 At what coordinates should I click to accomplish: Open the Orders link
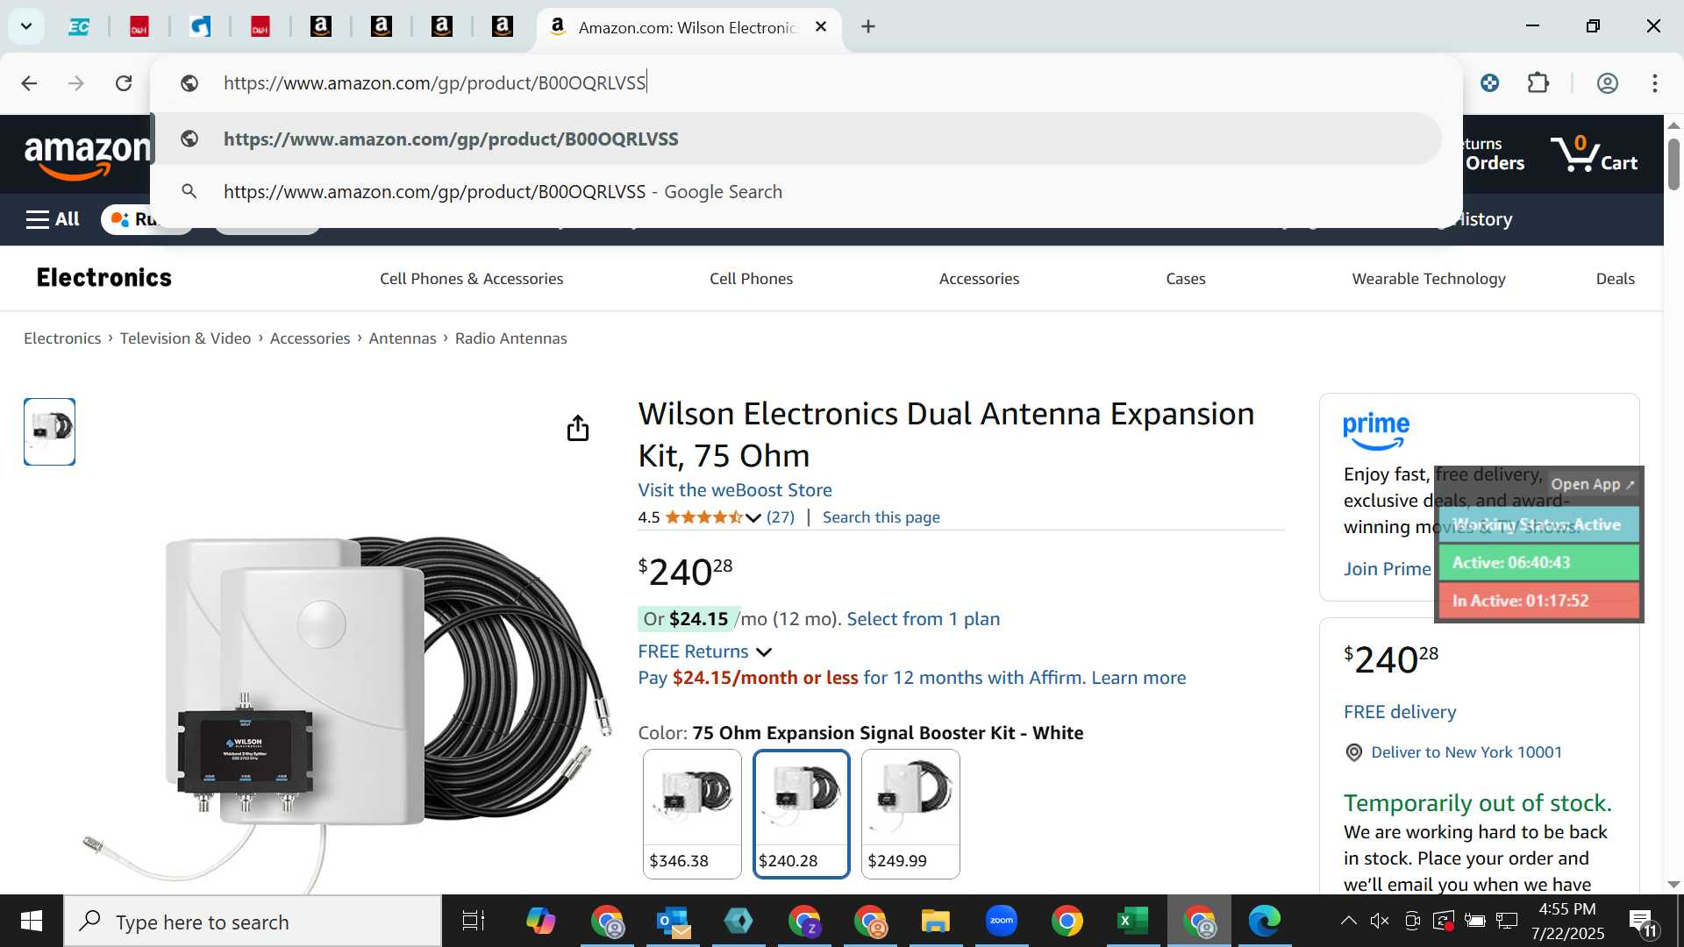tap(1495, 163)
